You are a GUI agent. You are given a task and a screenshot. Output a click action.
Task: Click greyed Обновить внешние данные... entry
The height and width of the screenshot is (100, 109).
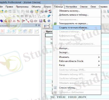click(77, 83)
